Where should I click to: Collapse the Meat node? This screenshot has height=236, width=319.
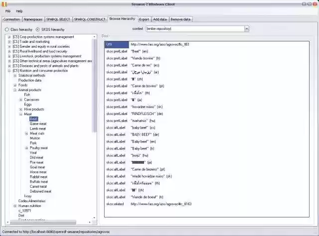click(20, 114)
